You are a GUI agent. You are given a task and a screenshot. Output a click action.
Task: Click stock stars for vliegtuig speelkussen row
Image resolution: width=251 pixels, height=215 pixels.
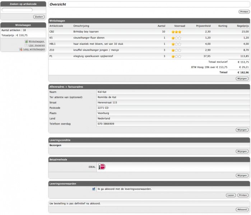tap(176, 56)
